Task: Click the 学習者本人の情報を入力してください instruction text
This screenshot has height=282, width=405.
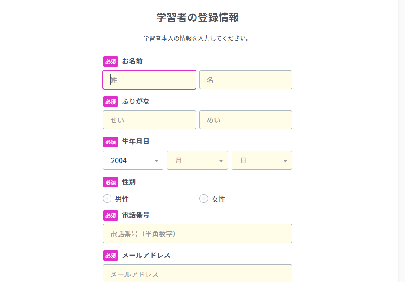Action: coord(197,38)
